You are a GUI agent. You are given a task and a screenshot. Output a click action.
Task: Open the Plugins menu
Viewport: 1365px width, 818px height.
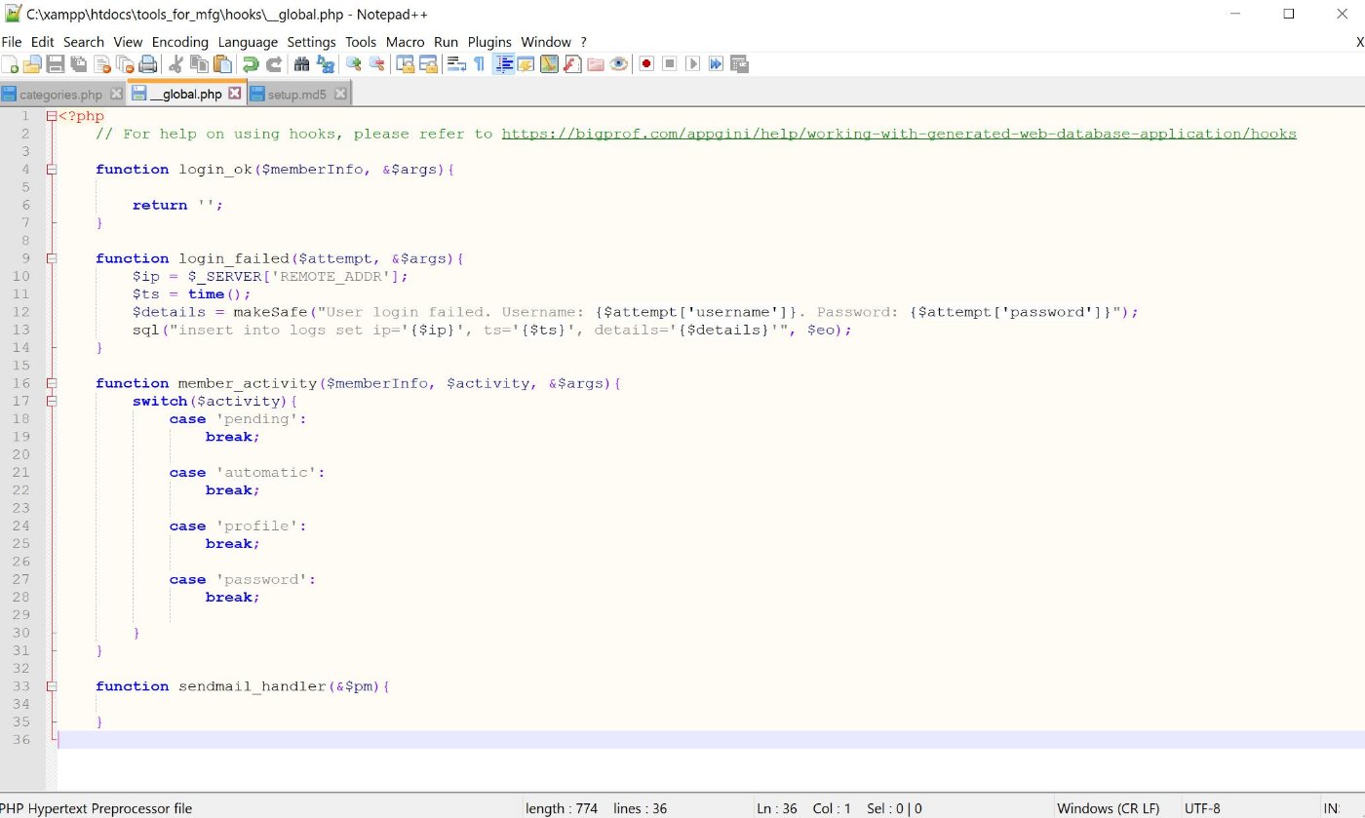(x=489, y=42)
